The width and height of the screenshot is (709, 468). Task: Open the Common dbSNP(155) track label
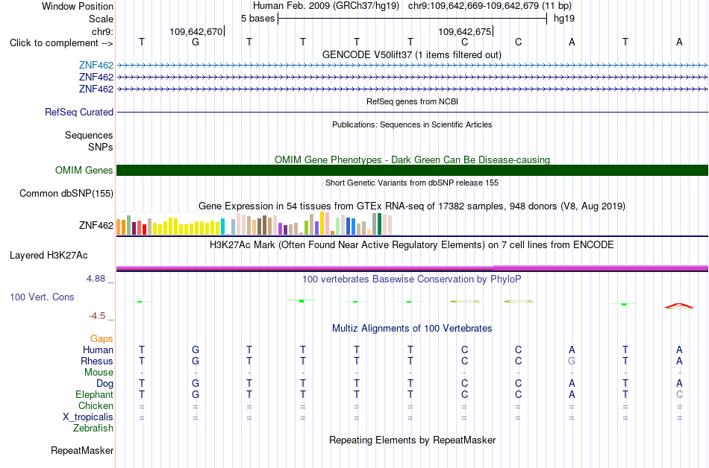66,193
